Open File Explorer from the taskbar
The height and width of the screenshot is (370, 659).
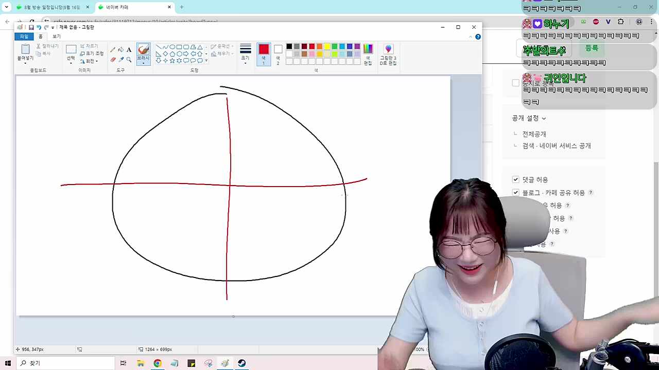click(141, 363)
